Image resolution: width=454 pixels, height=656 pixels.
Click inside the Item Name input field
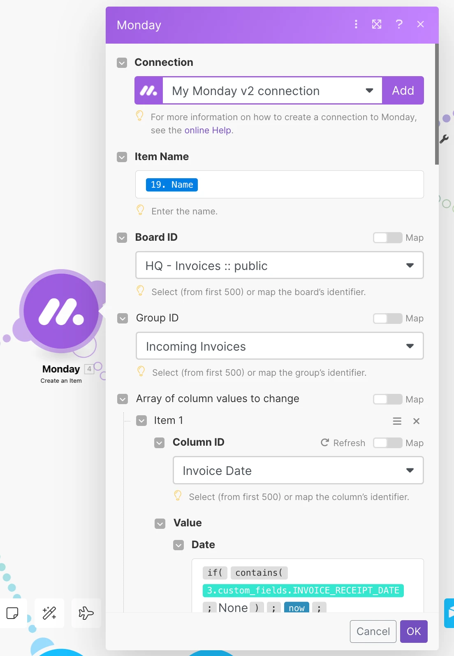click(280, 184)
